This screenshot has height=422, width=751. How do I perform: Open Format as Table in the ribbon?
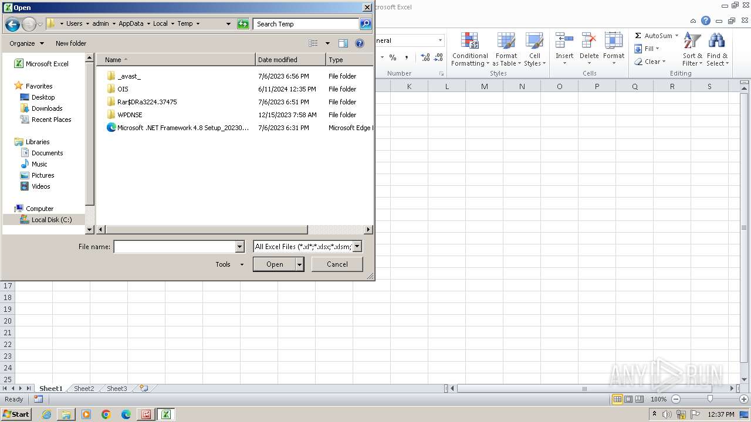506,50
